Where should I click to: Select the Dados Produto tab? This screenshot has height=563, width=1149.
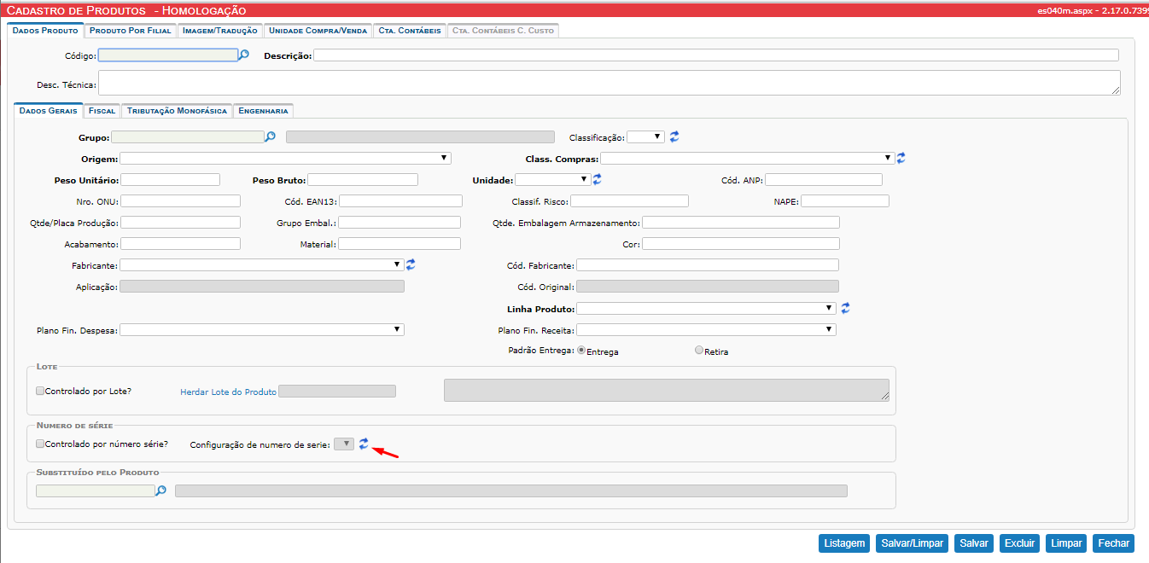point(45,31)
